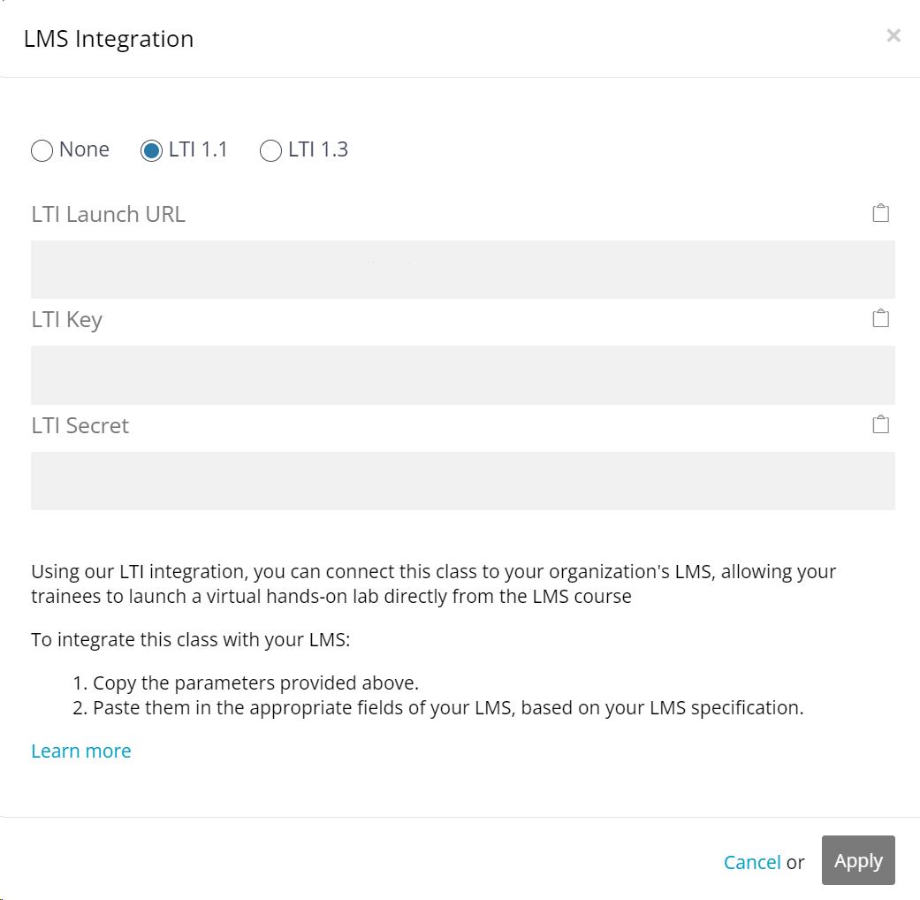The image size is (920, 900).
Task: Close the LMS Integration dialog
Action: 893,36
